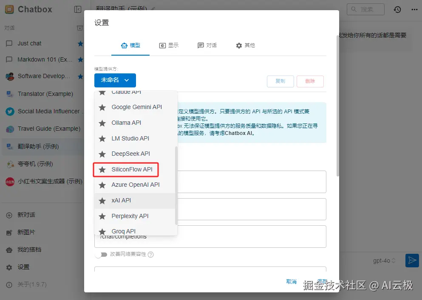This screenshot has height=300, width=422.
Task: Click the send message arrow button
Action: [412, 261]
